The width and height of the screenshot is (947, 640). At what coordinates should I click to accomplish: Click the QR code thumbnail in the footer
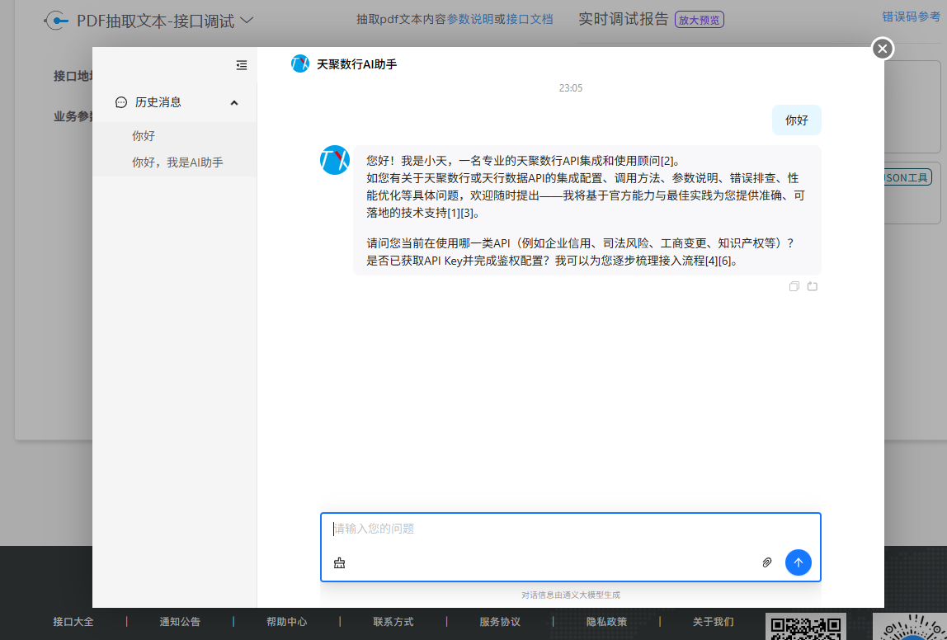click(x=805, y=626)
